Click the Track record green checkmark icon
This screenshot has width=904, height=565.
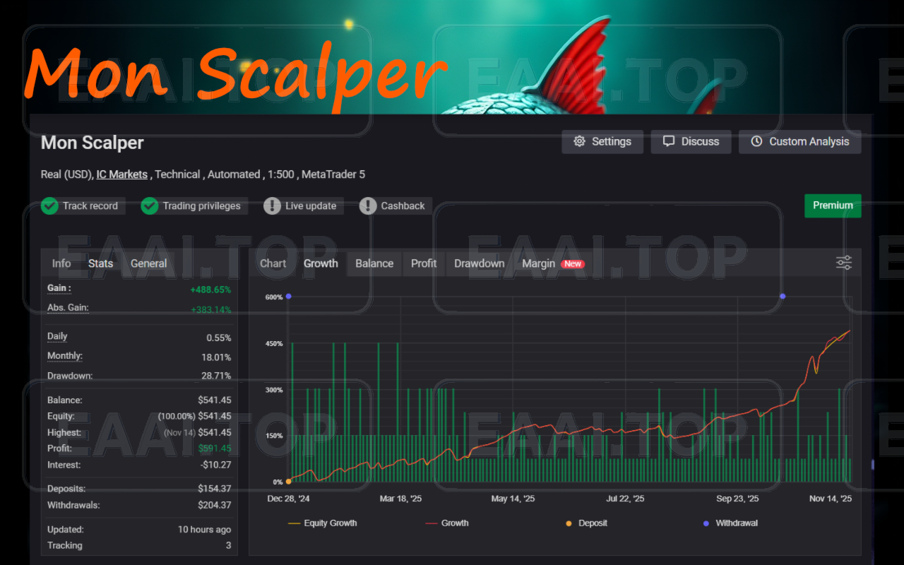pyautogui.click(x=49, y=206)
